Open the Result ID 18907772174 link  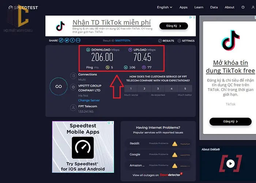[123, 41]
